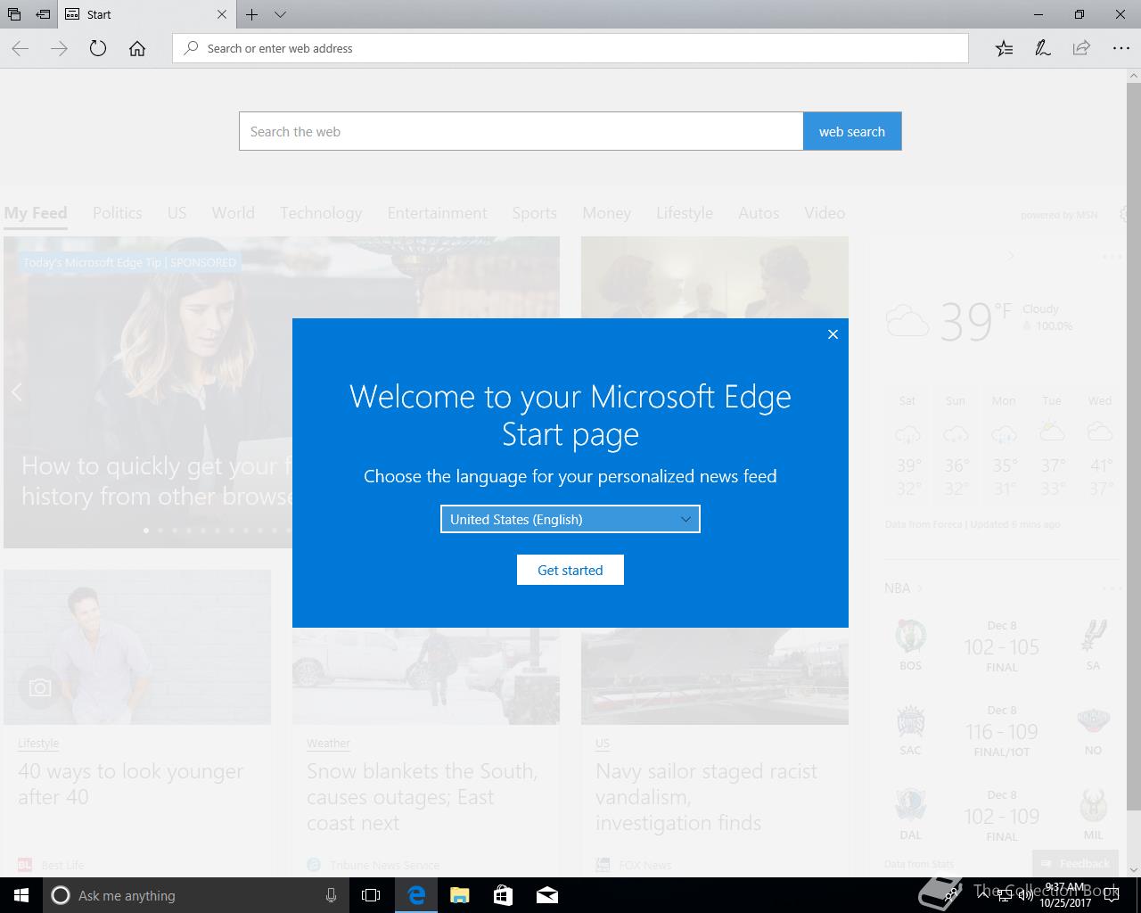Click the BOS team logo

[x=910, y=636]
